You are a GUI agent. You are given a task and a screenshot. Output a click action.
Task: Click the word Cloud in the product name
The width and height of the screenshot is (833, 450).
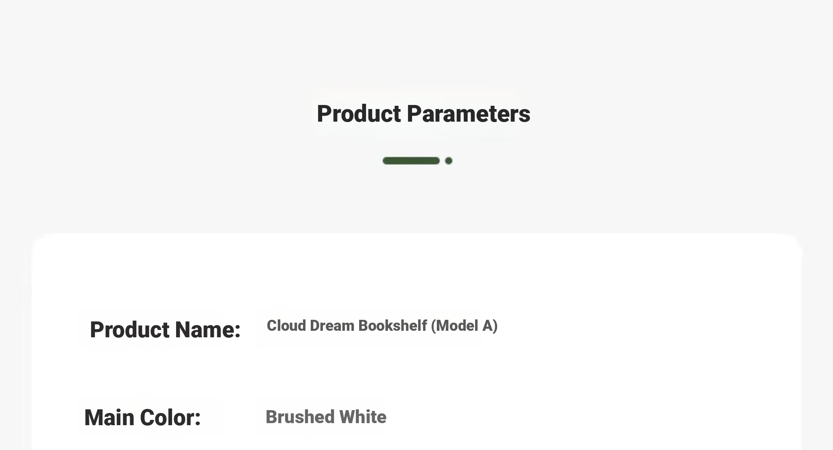286,325
